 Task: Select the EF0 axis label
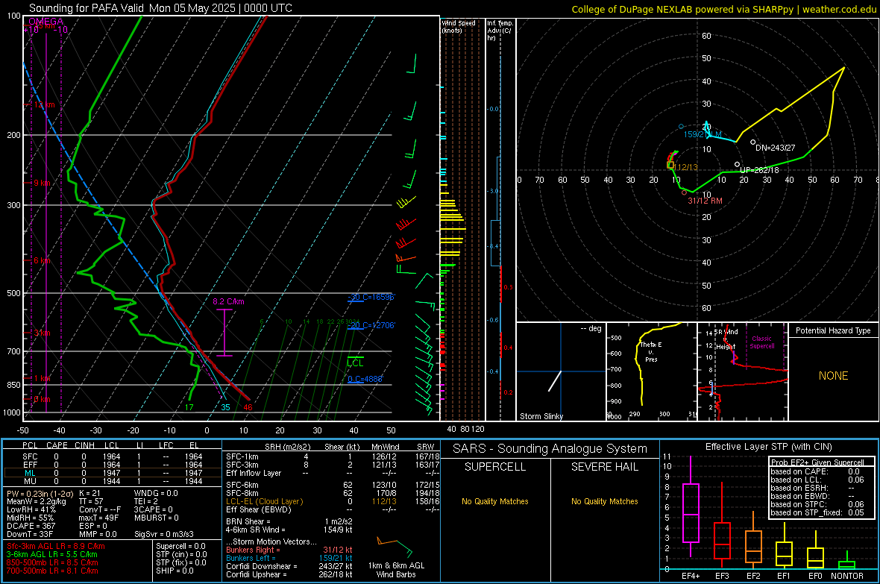pyautogui.click(x=815, y=576)
